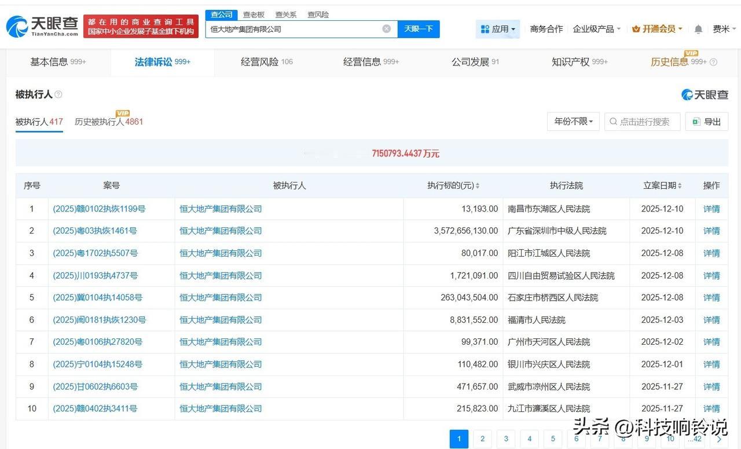The height and width of the screenshot is (449, 741).
Task: Toggle sorting on the 立案日期 column
Action: click(x=680, y=185)
